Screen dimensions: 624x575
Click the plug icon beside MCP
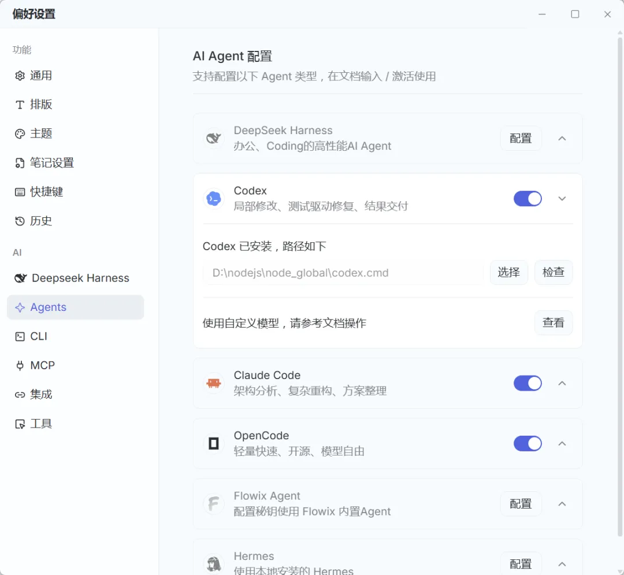[20, 365]
